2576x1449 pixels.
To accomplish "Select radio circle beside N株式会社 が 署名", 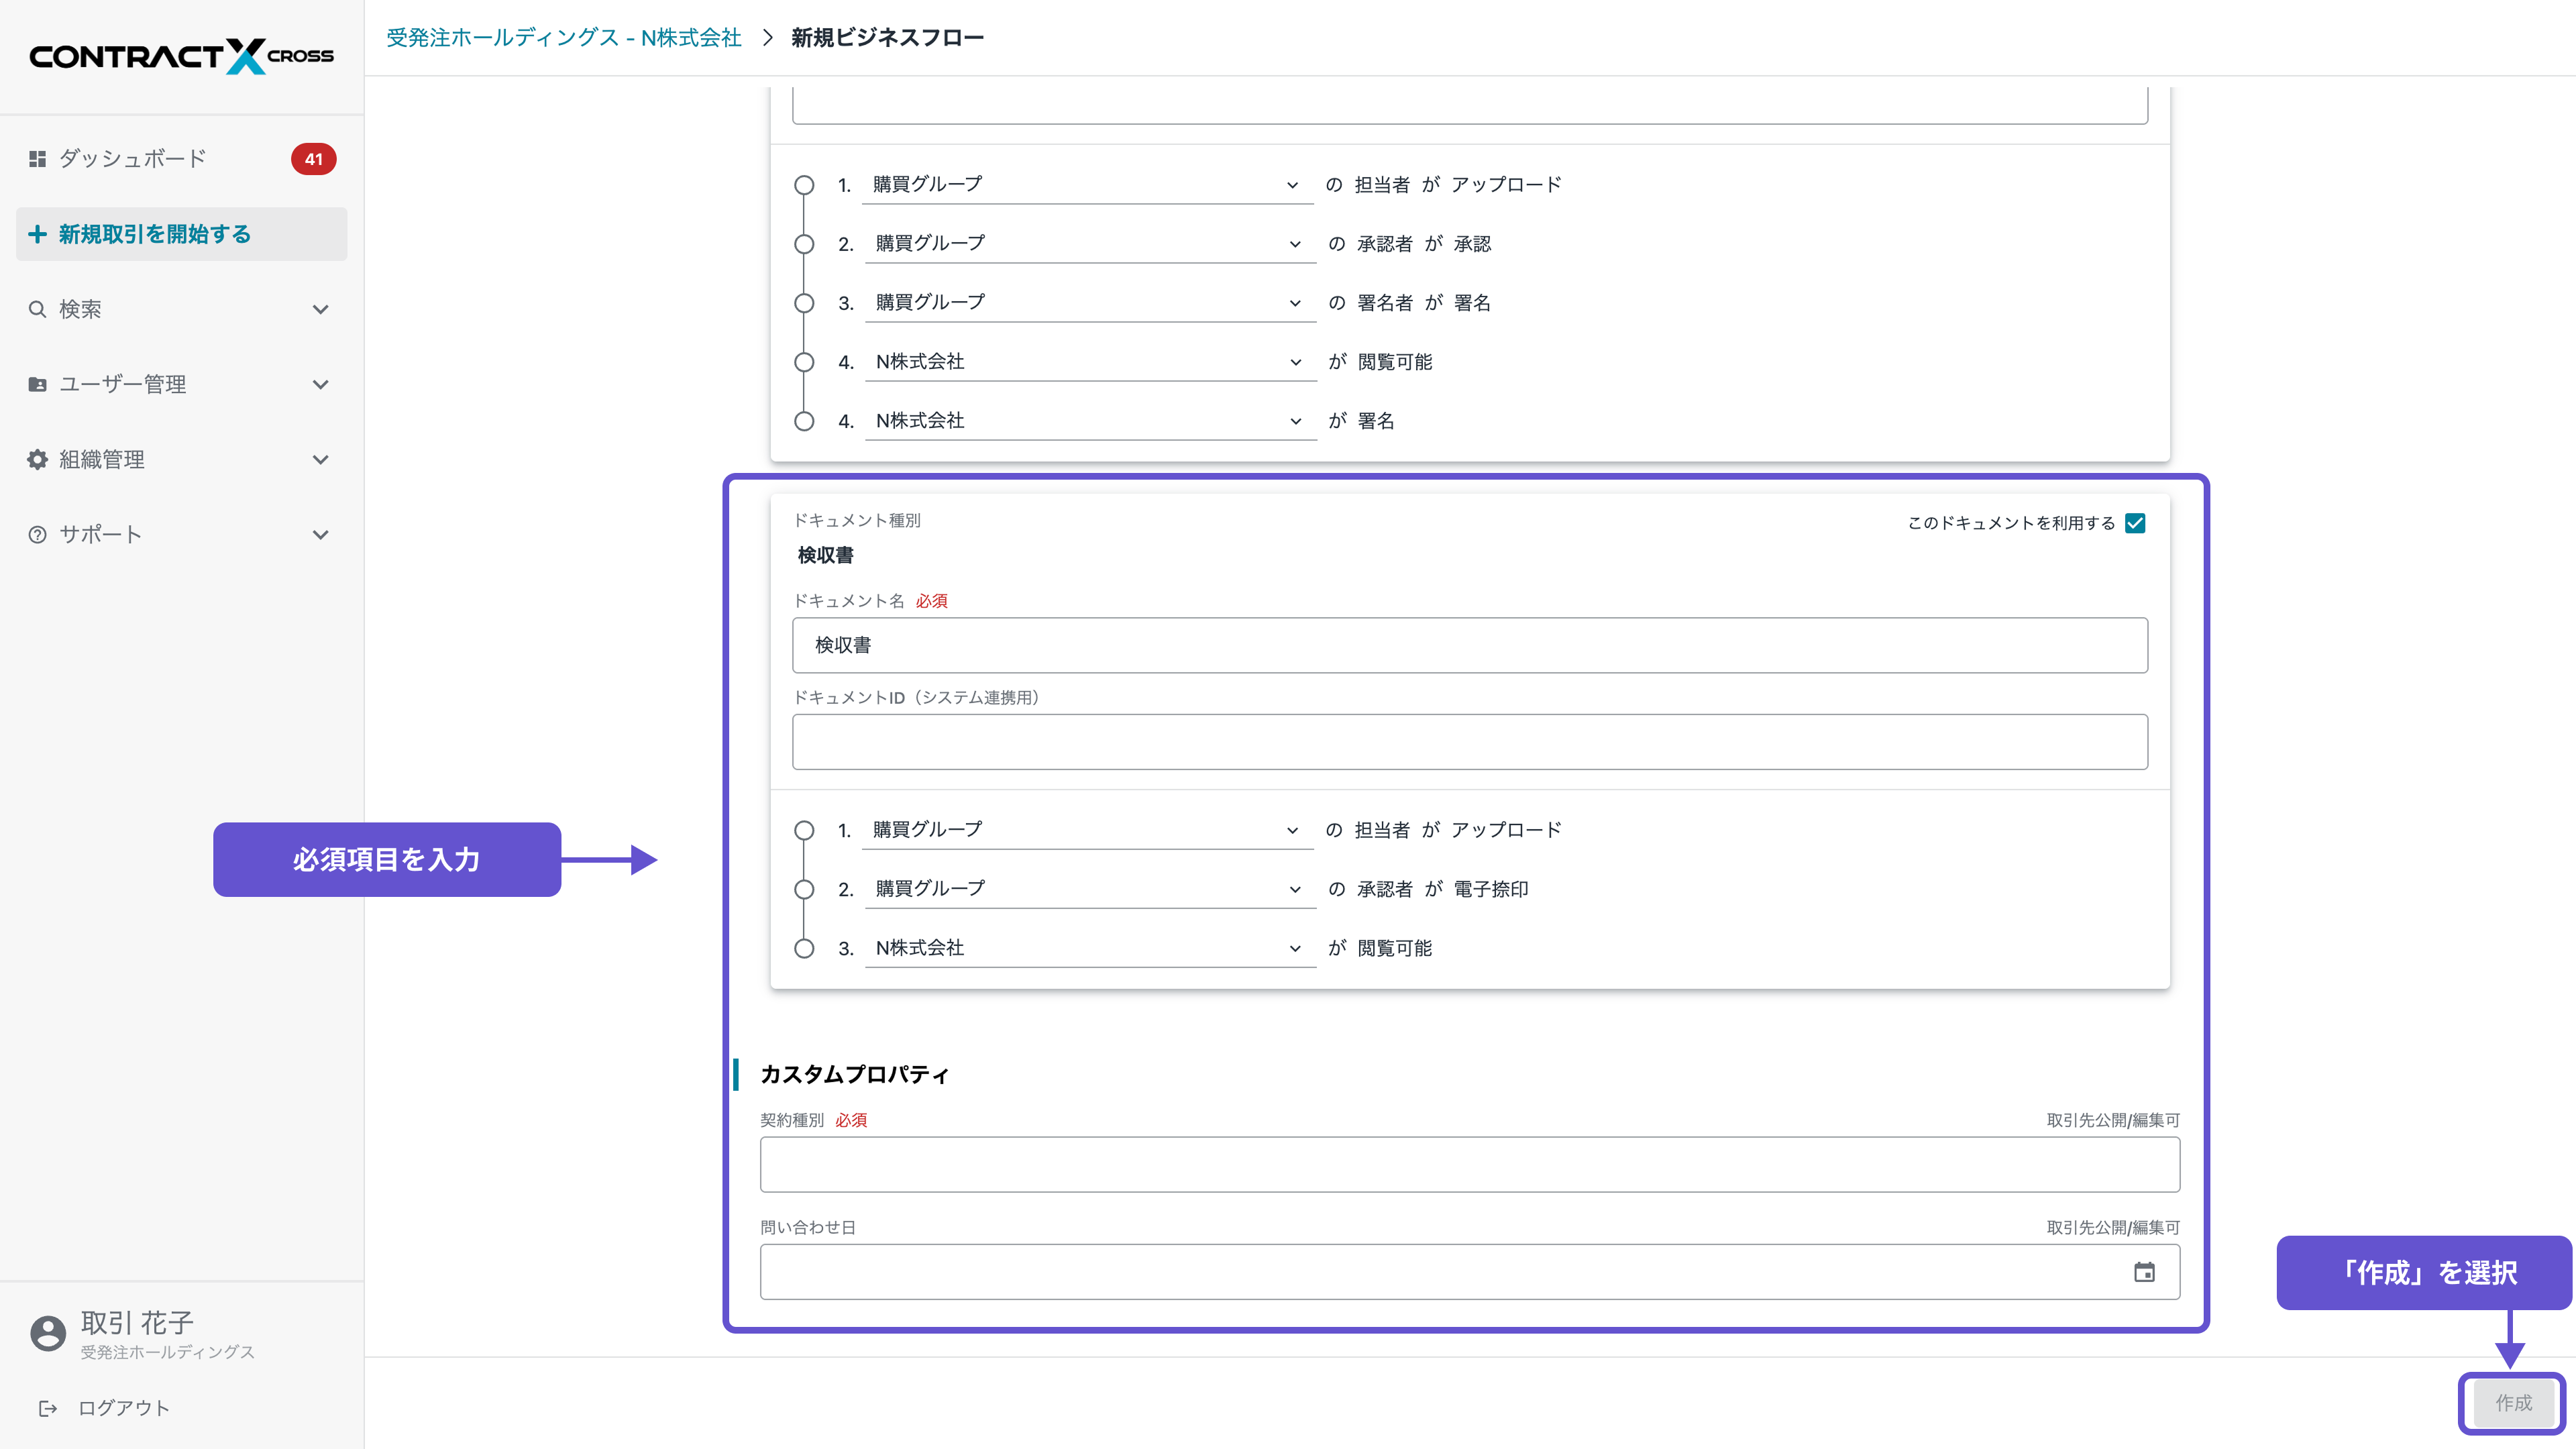I will (x=804, y=421).
